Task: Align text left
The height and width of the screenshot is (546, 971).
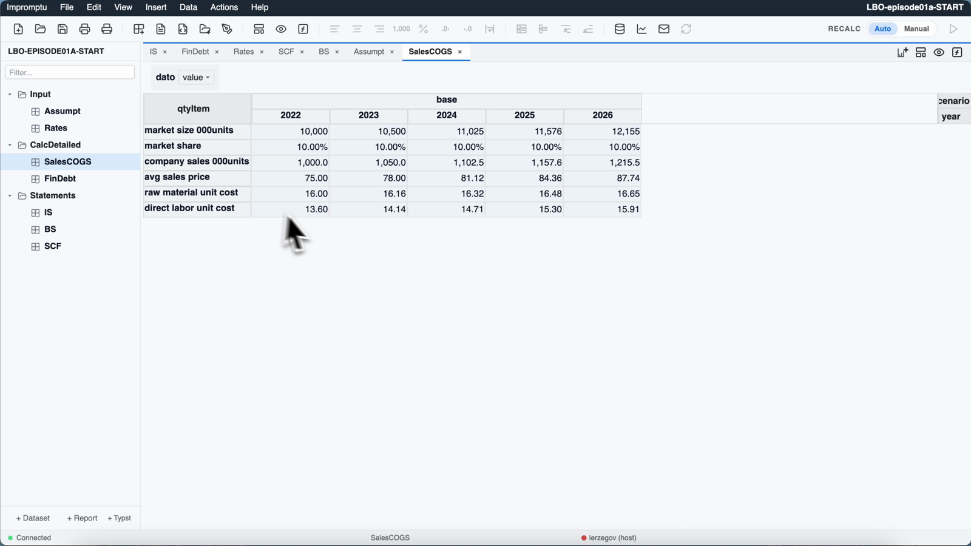Action: tap(334, 29)
